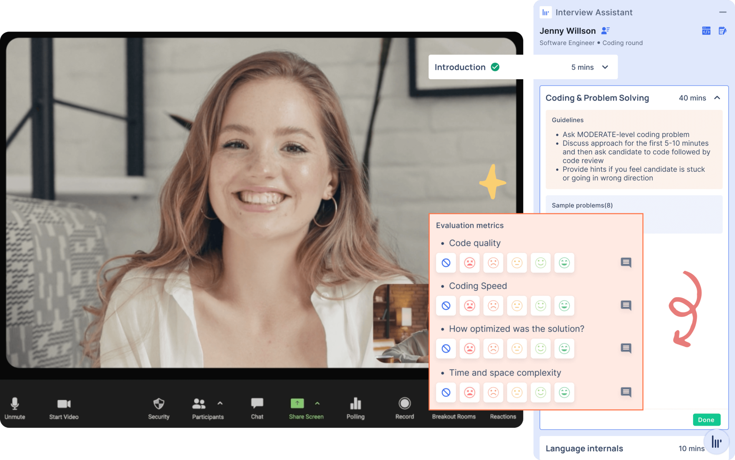Click the Interview Assistant logo icon
735x460 pixels.
pos(546,13)
